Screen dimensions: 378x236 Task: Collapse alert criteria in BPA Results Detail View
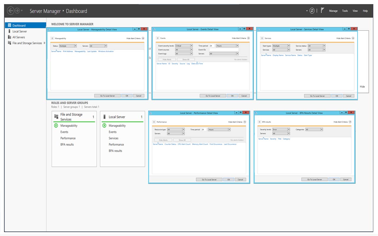pyautogui.click(x=350, y=122)
